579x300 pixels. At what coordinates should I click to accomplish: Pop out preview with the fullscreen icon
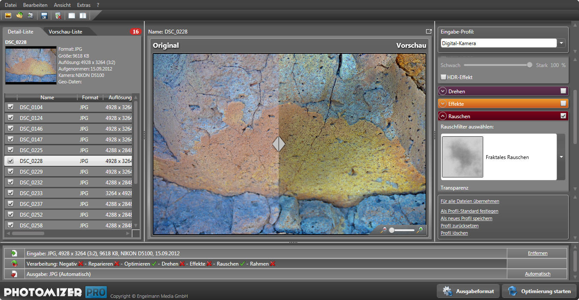click(428, 31)
